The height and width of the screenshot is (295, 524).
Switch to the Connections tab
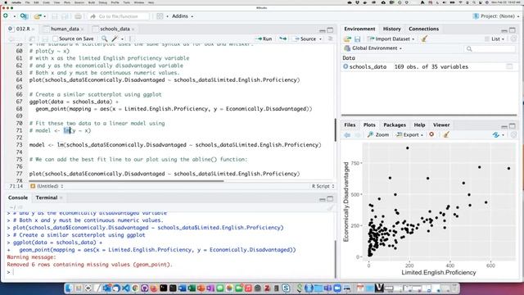pos(423,29)
